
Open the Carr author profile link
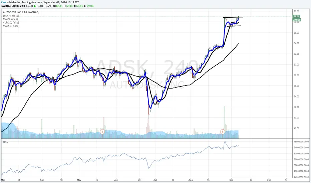coord(3,2)
